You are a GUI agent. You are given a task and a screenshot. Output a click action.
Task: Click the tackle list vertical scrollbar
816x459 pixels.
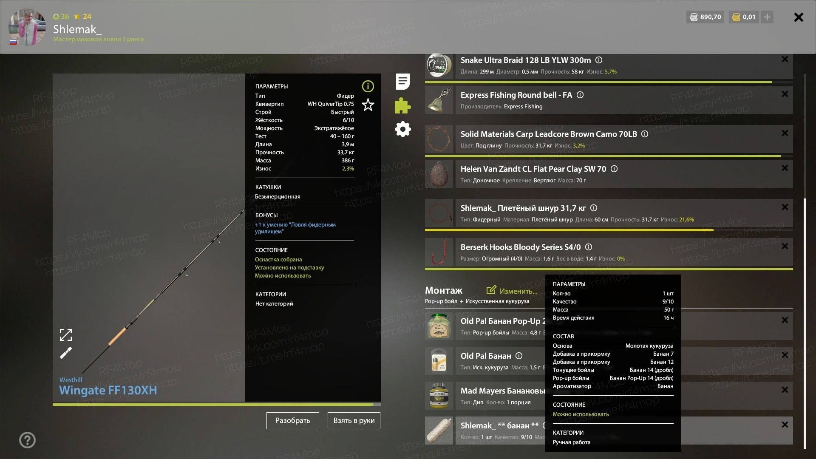pos(805,323)
